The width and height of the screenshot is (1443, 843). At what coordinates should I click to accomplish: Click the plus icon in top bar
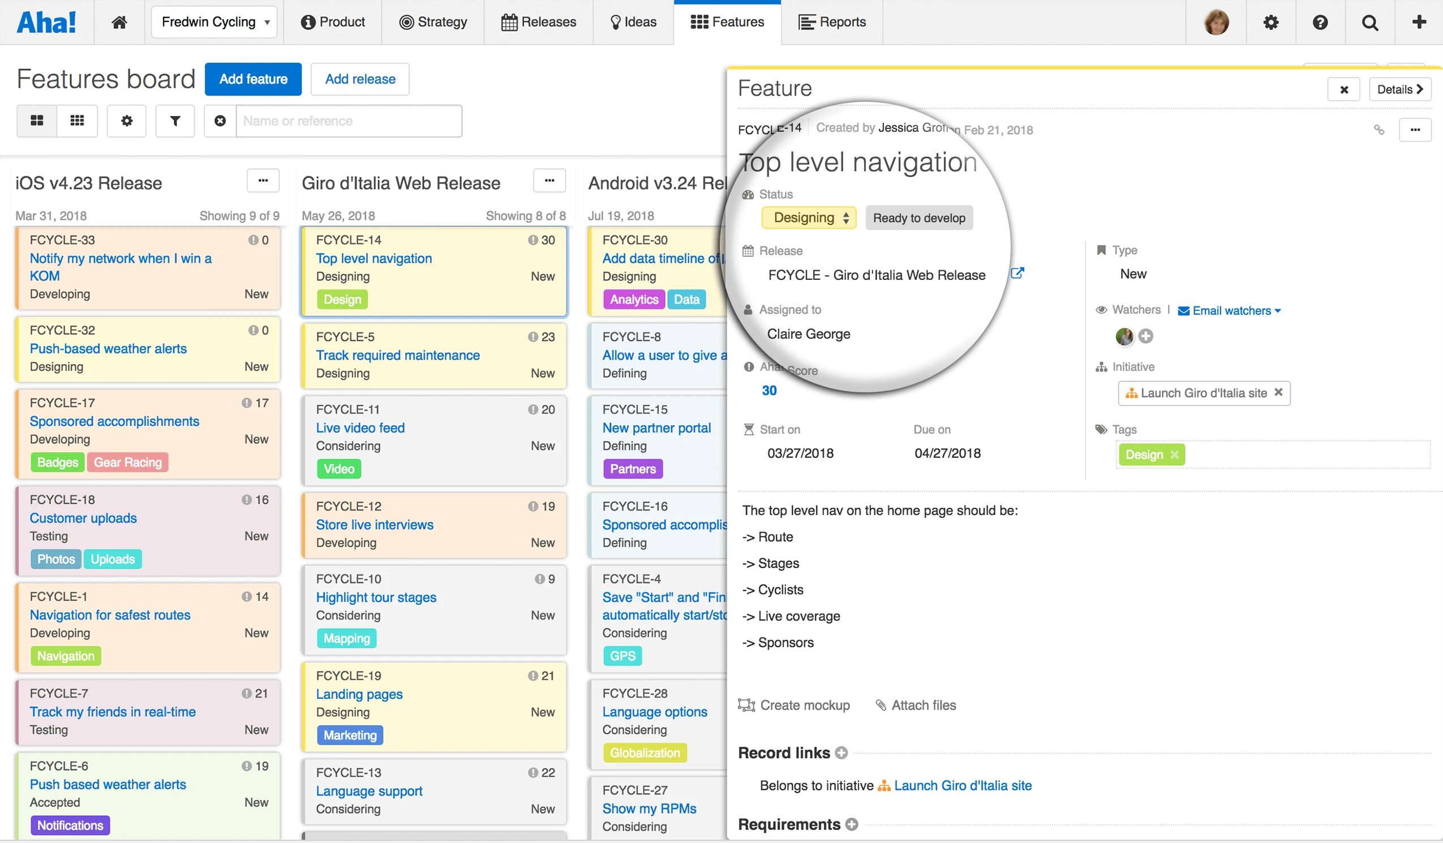point(1419,22)
